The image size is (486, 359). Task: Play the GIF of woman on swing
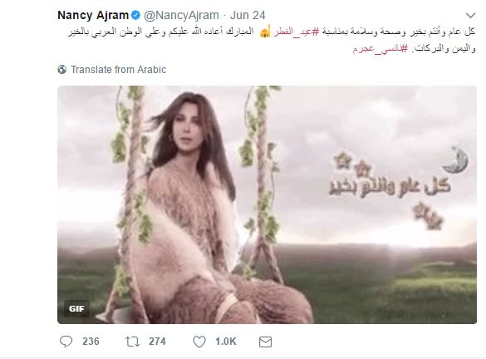[267, 204]
